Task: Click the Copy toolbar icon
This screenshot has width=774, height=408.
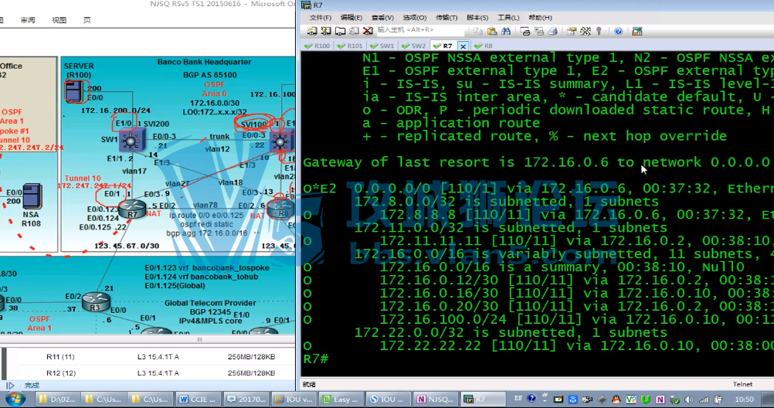Action: 478,31
